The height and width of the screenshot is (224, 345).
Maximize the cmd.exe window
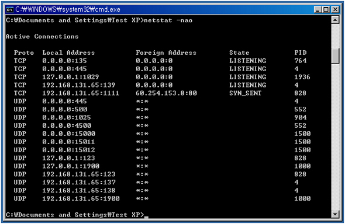pyautogui.click(x=326, y=10)
